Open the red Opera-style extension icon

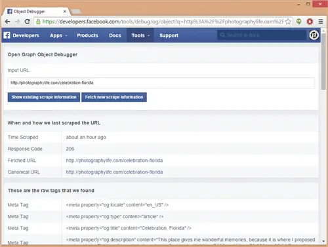[310, 22]
